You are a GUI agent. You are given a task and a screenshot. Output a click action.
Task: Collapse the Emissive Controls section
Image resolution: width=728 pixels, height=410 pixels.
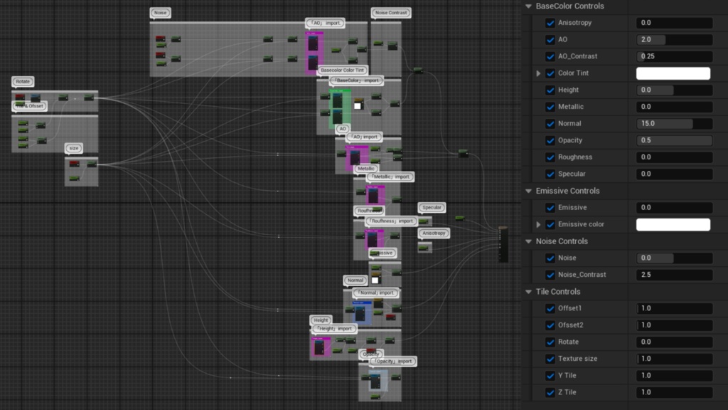coord(528,191)
